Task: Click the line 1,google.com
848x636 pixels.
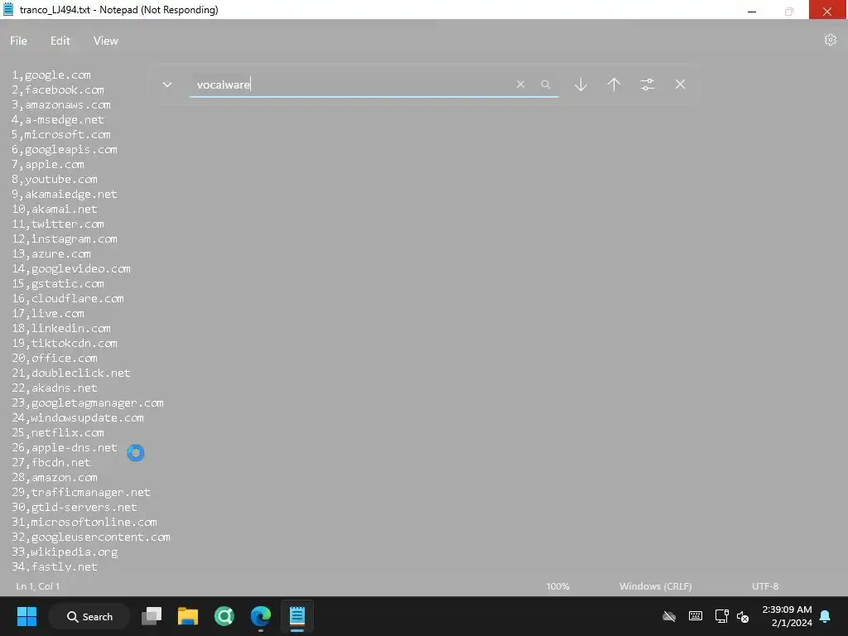Action: click(51, 75)
